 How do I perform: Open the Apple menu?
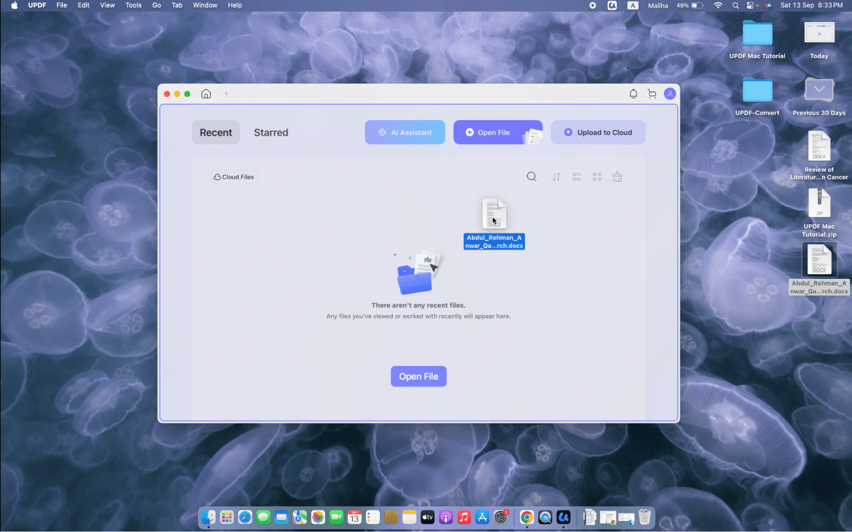14,5
